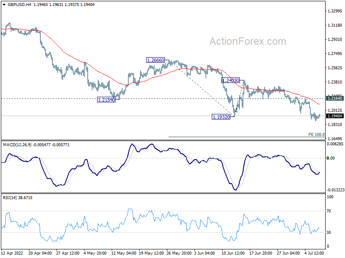The height and width of the screenshot is (258, 345).
Task: Select the 1.31180 price axis value
Action: [335, 25]
